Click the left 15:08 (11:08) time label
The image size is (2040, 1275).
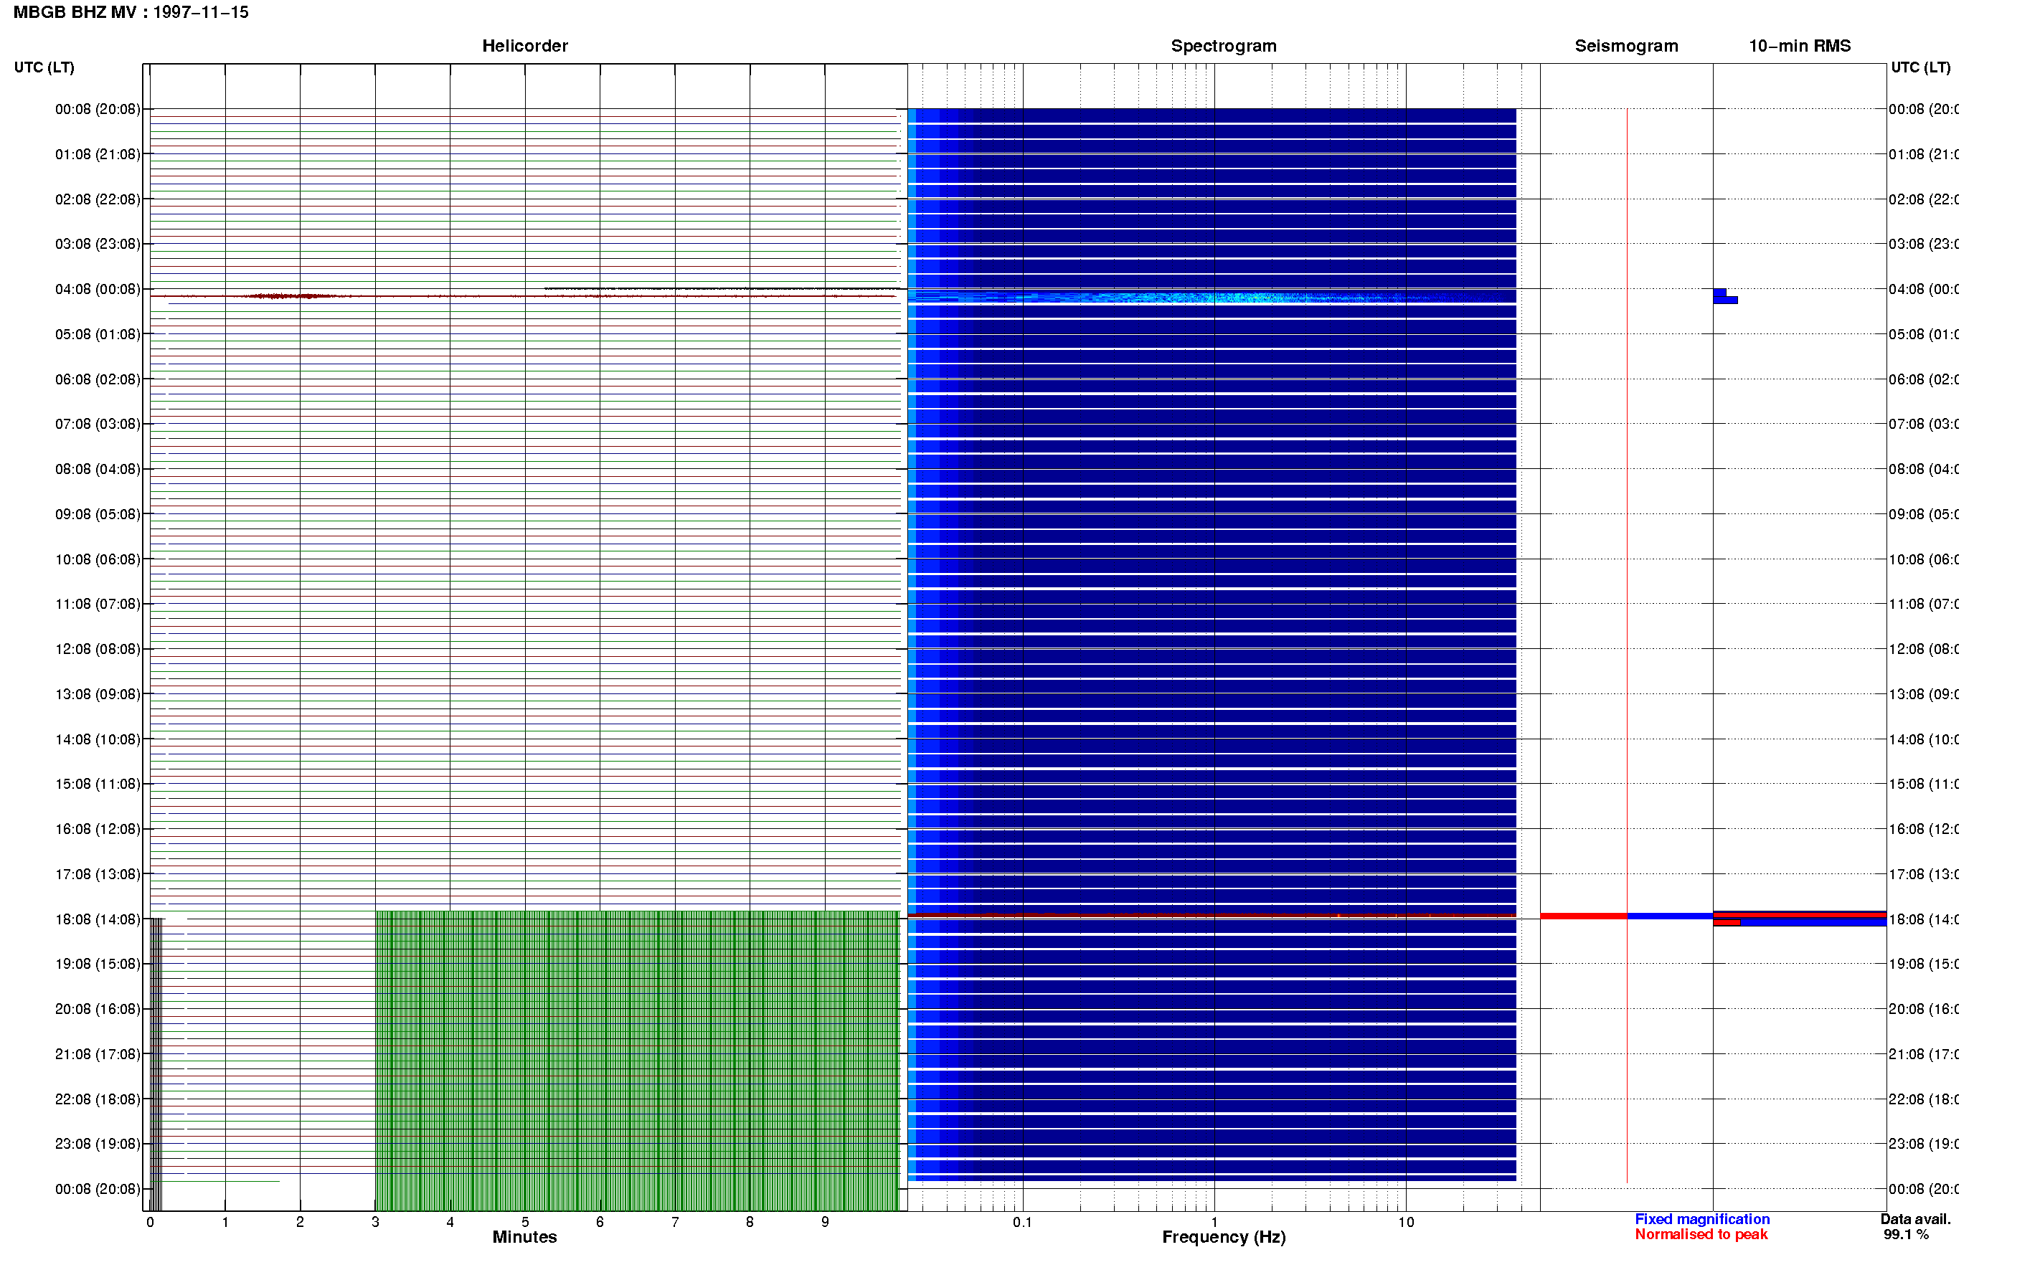tap(98, 785)
